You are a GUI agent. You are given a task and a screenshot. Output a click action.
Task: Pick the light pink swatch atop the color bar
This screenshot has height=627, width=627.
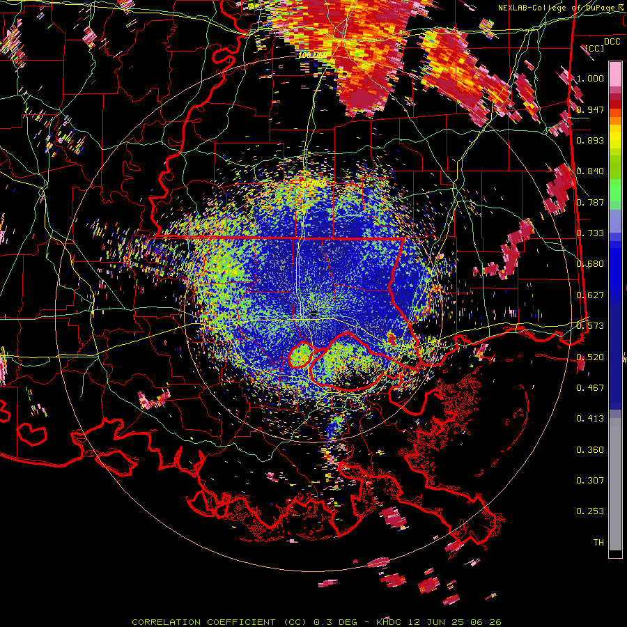click(x=615, y=75)
